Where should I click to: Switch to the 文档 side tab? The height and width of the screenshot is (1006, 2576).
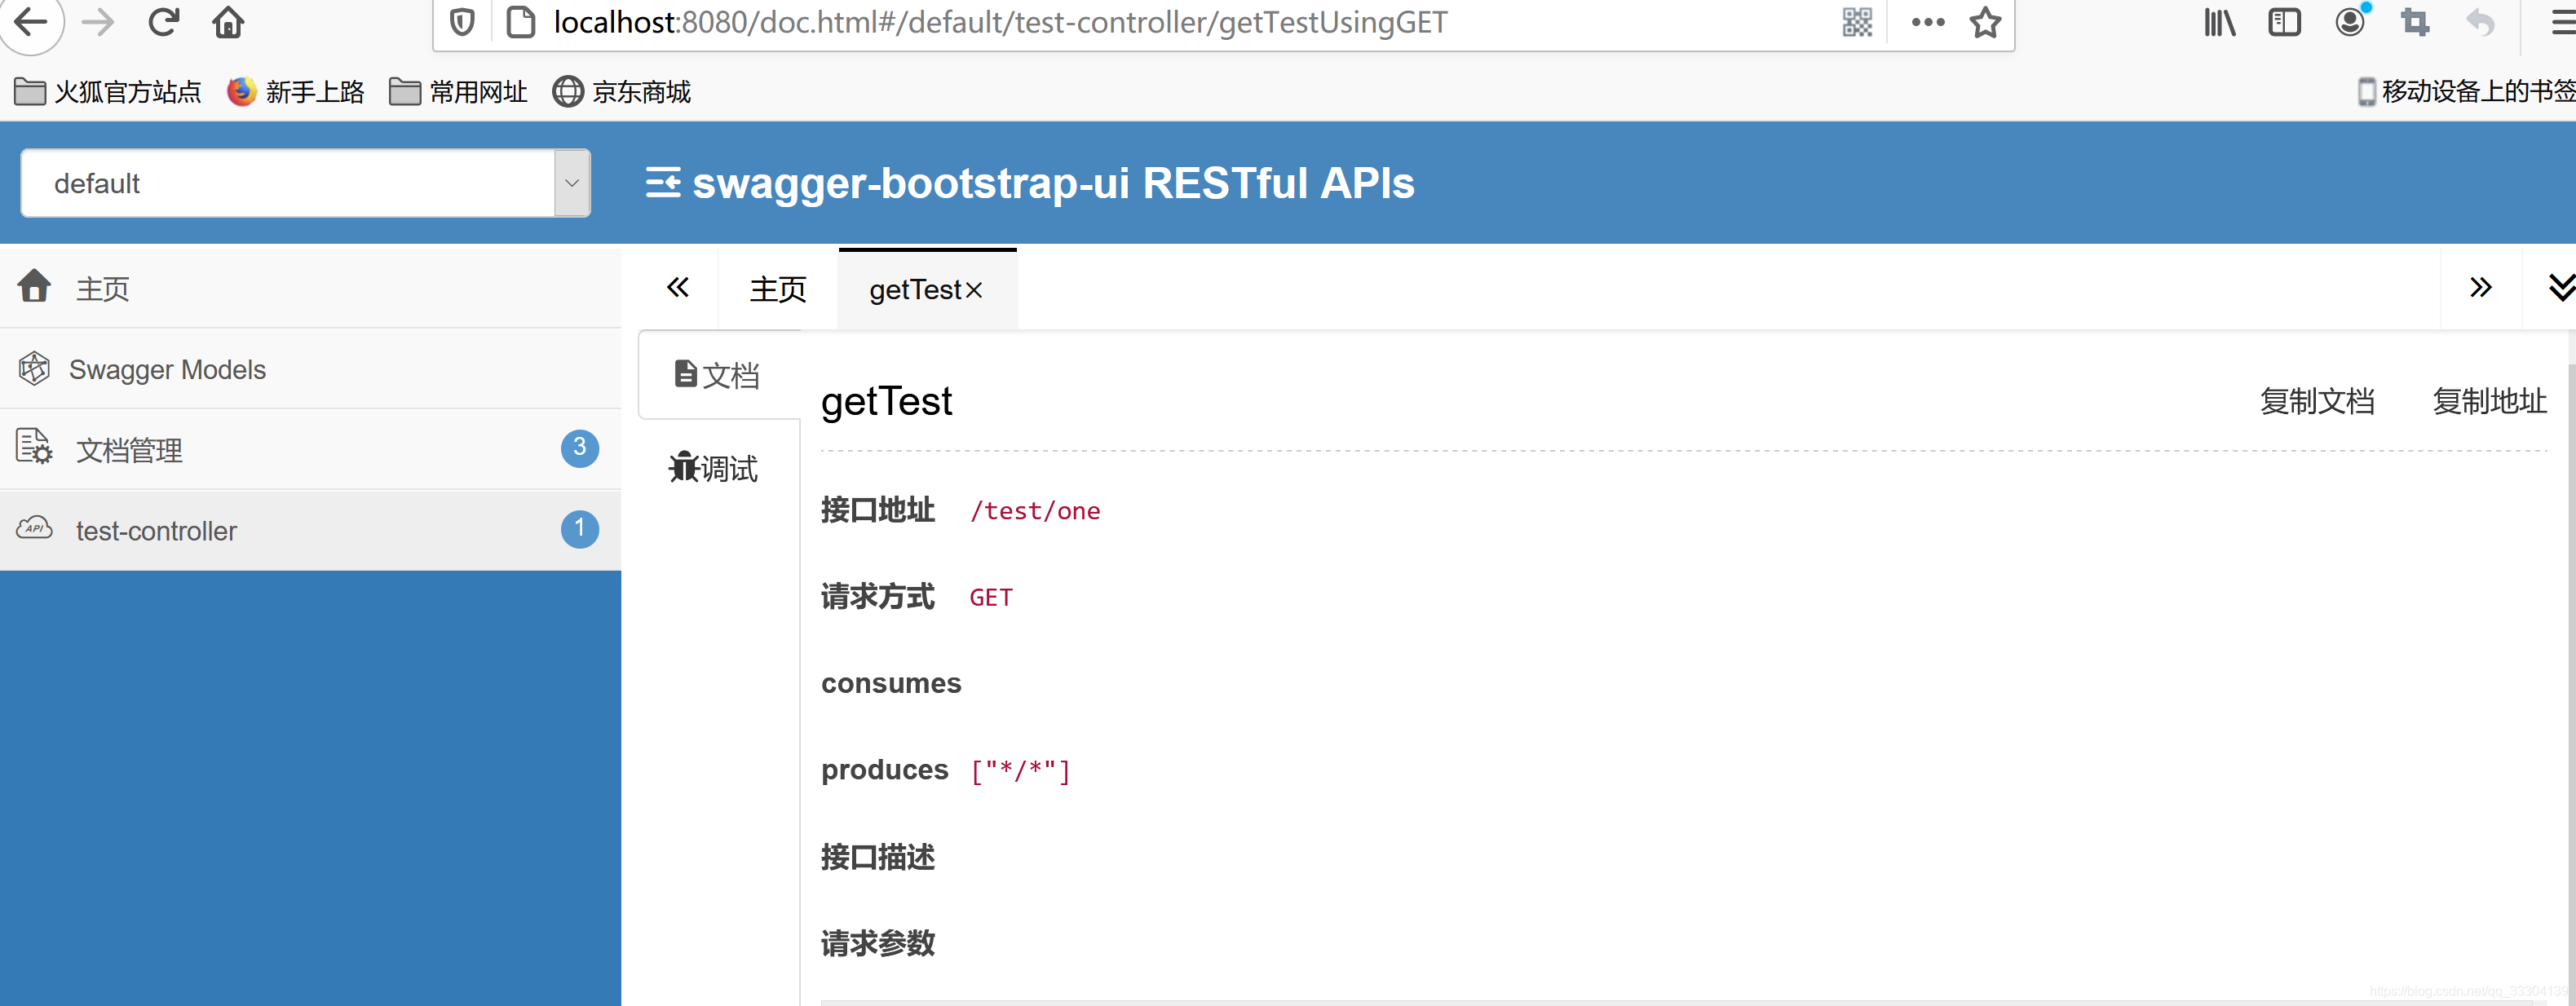pyautogui.click(x=718, y=375)
